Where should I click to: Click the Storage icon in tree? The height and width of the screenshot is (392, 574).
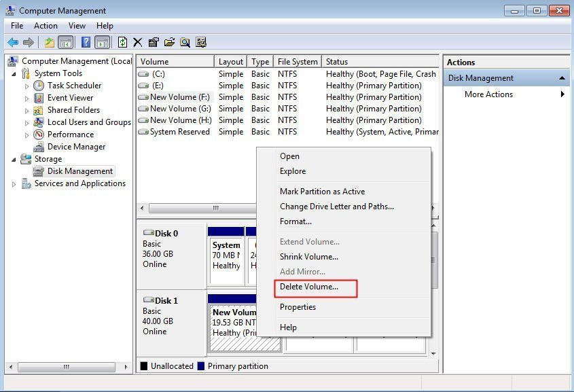pos(26,159)
